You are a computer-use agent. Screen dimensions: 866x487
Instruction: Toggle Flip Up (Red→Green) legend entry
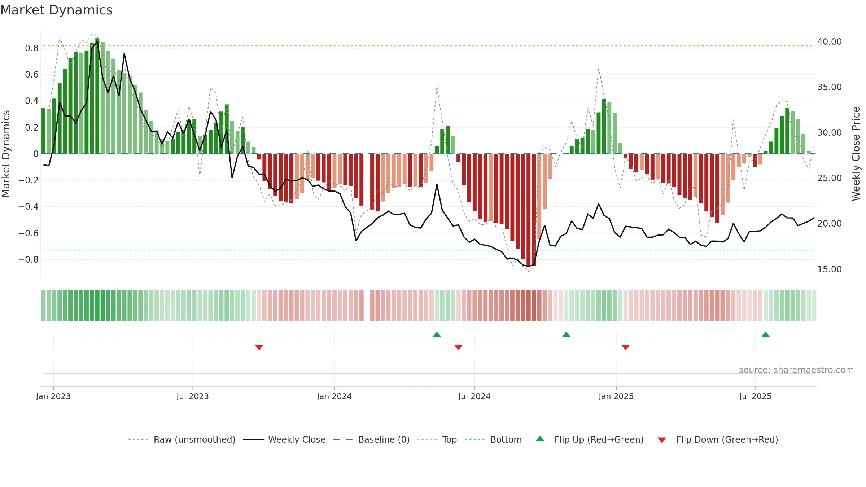(590, 439)
